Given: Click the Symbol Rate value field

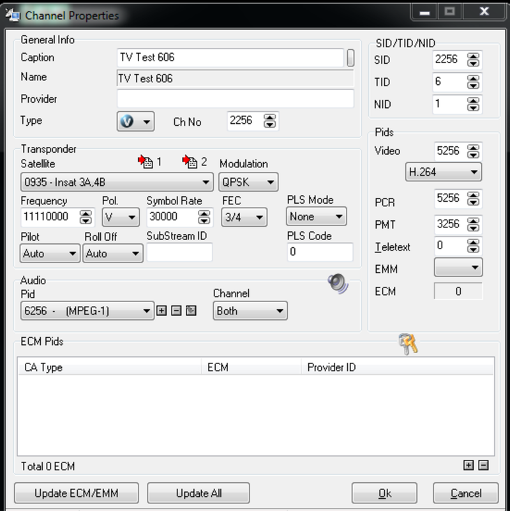Looking at the screenshot, I should (x=172, y=217).
